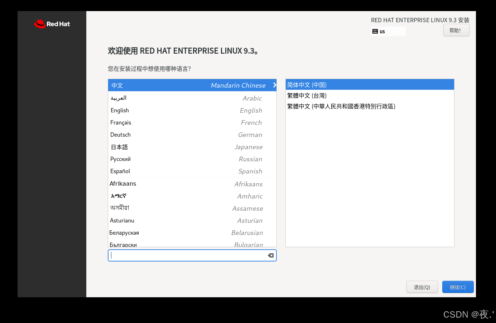Screen dimensions: 496x323
Task: Select the Amharic language row
Action: pyautogui.click(x=192, y=196)
